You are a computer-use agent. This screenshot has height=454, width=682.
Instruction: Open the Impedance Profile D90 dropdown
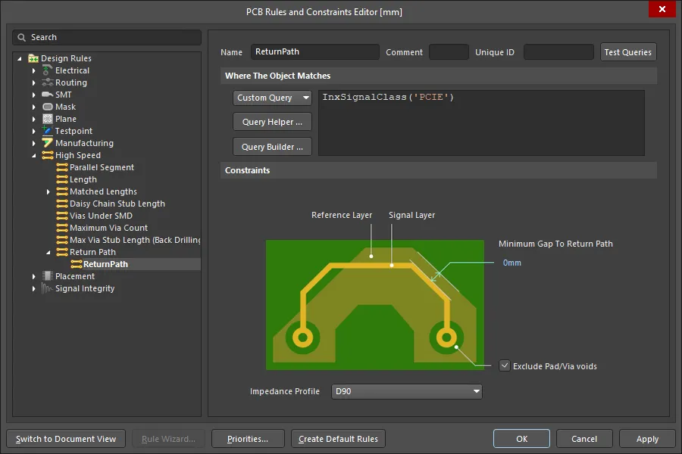[x=407, y=391]
